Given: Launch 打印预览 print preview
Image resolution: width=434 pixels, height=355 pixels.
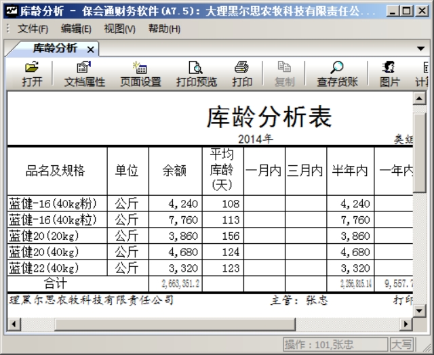Looking at the screenshot, I should 196,74.
